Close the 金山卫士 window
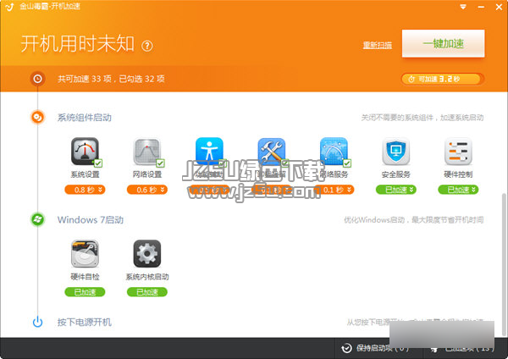 [x=499, y=7]
